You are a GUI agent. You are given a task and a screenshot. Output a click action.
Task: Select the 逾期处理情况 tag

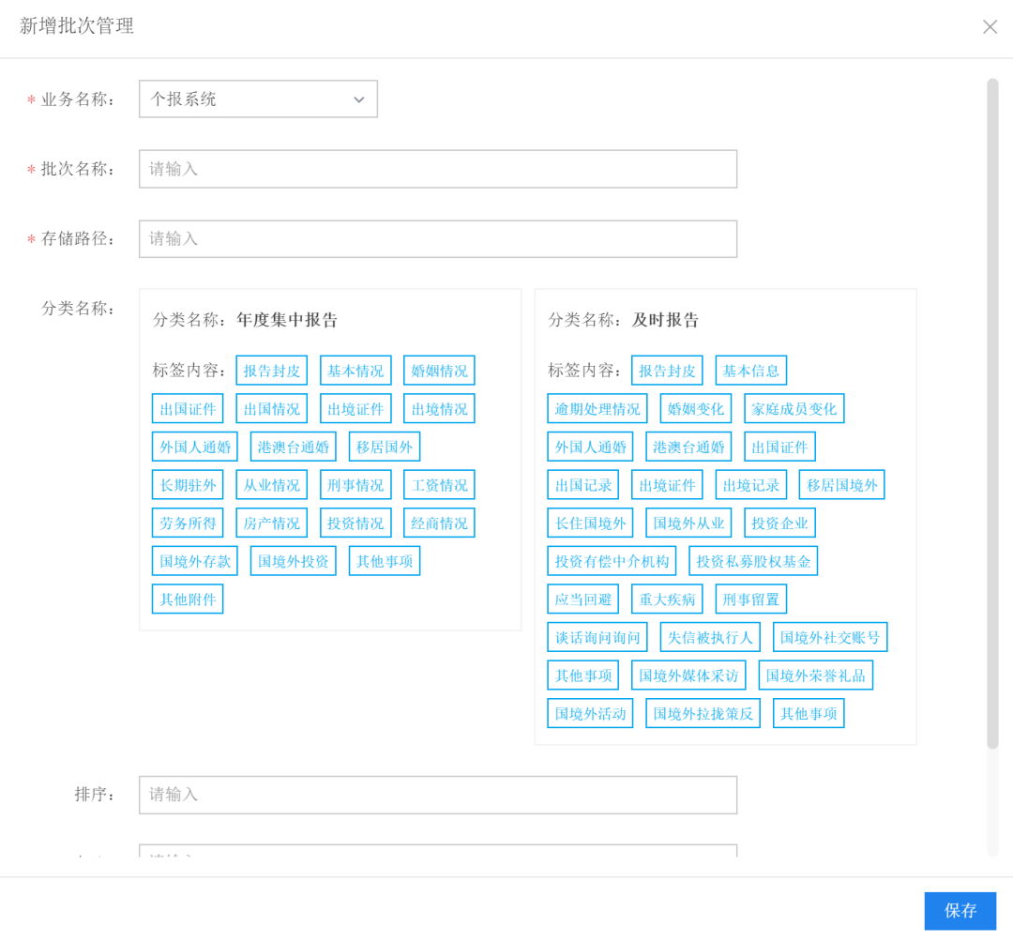(597, 408)
